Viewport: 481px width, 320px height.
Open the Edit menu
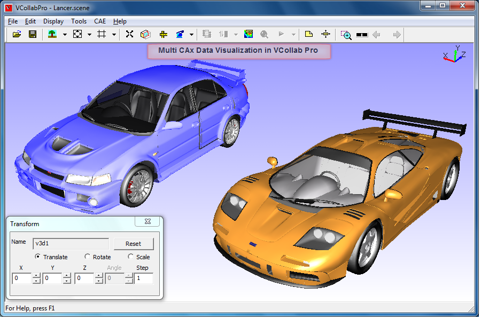(30, 21)
